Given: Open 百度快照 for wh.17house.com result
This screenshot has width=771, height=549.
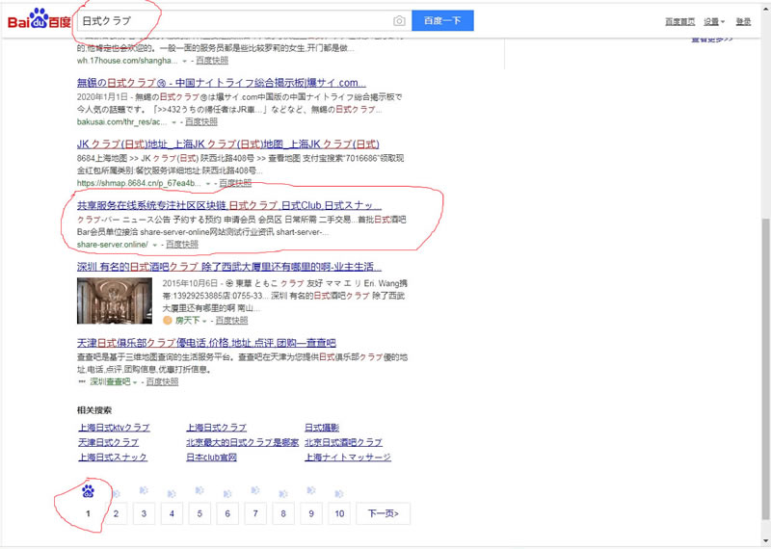Looking at the screenshot, I should pyautogui.click(x=212, y=61).
